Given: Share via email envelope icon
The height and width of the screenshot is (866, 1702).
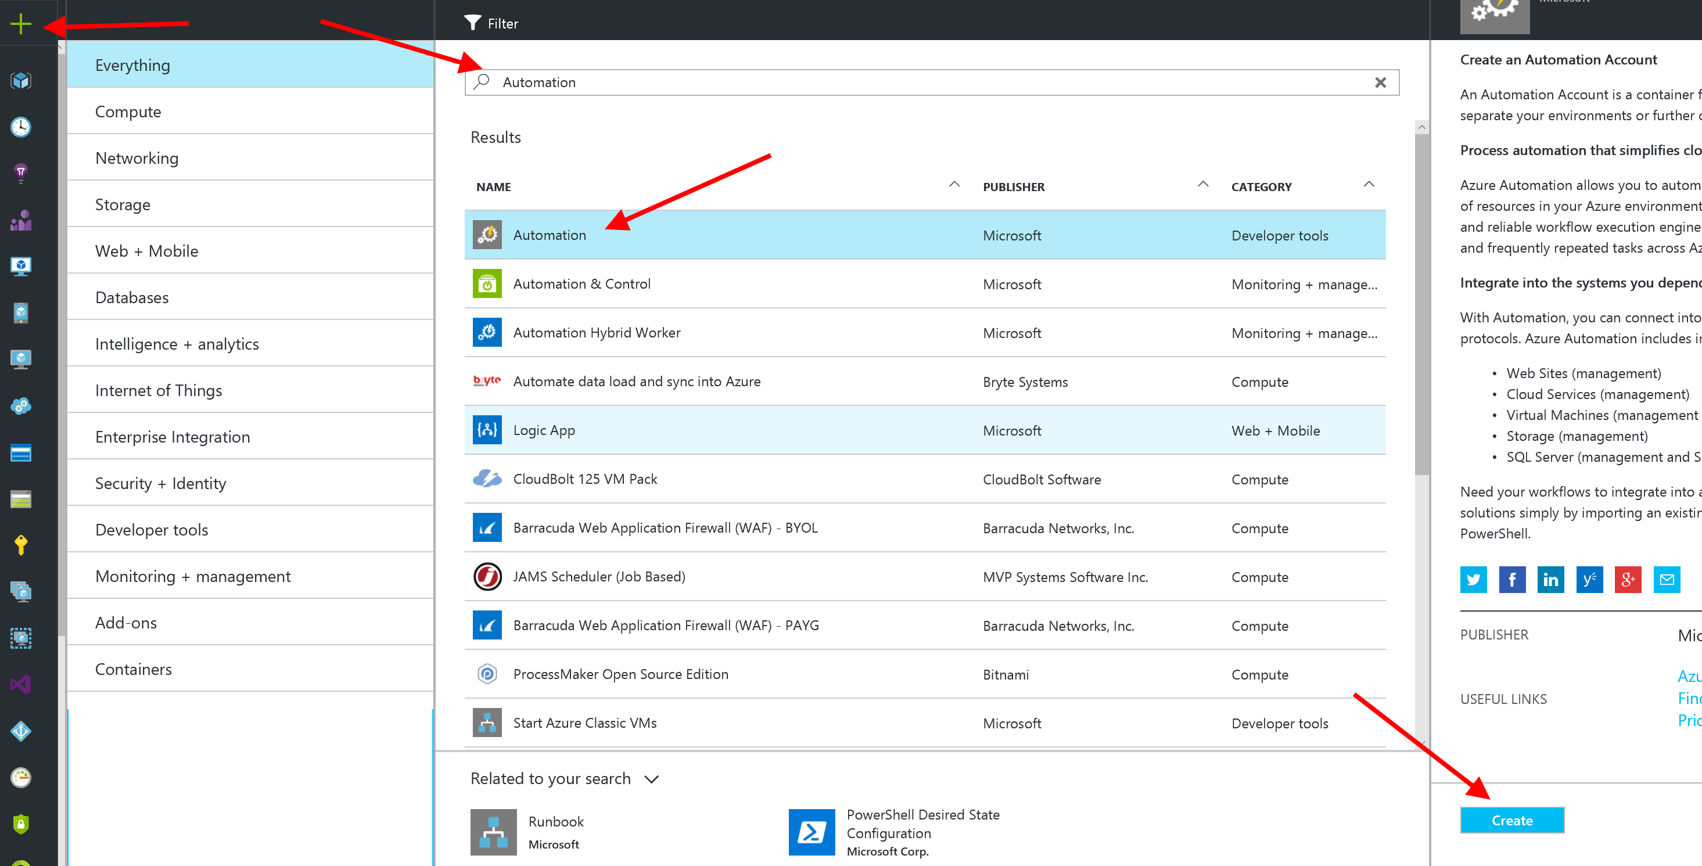Looking at the screenshot, I should [1667, 579].
